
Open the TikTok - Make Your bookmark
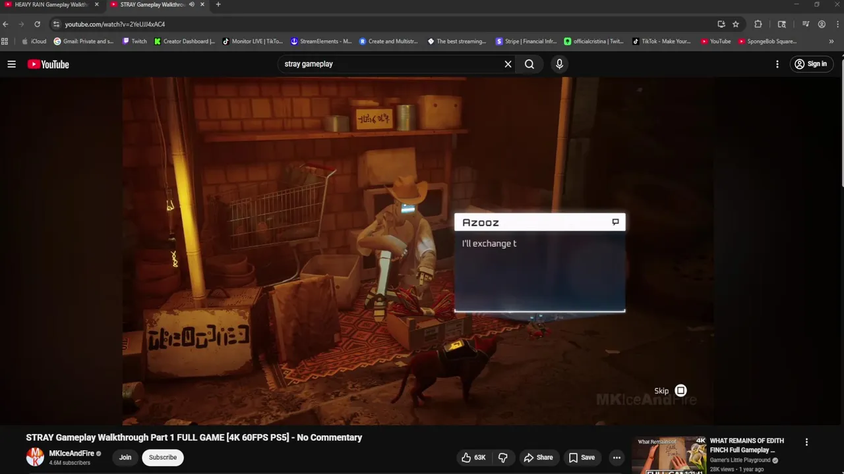click(x=662, y=41)
